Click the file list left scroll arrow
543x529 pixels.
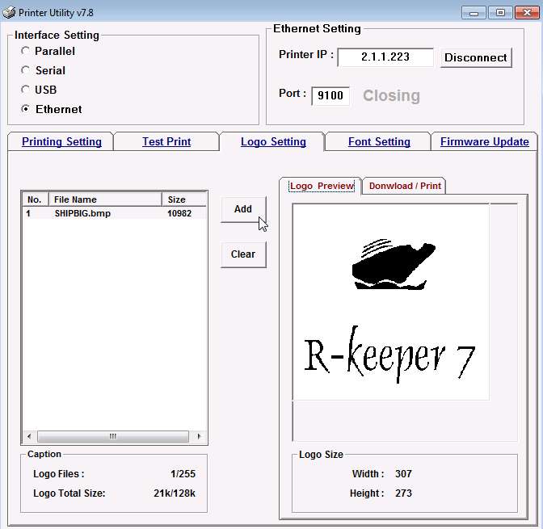click(x=29, y=436)
